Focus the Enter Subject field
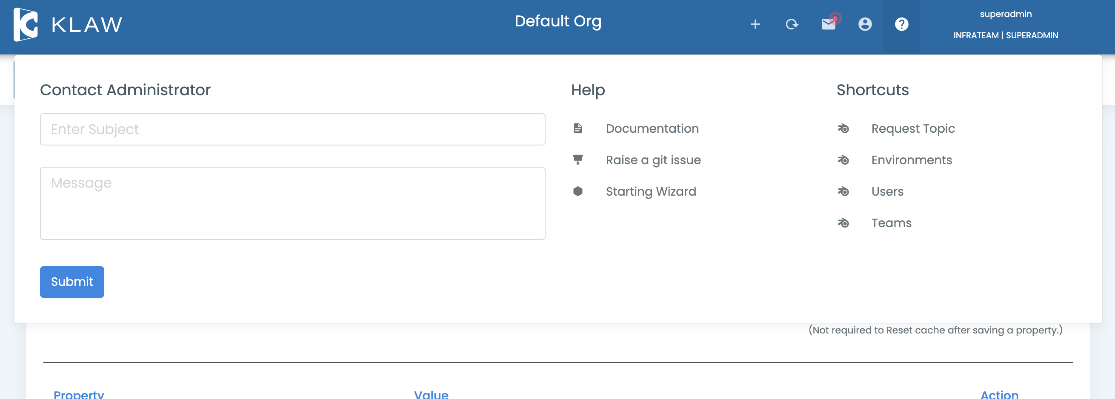 click(x=292, y=129)
